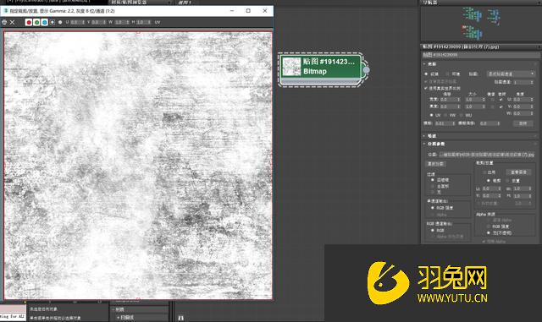Click the 重新加载 button
The image size is (542, 322).
(435, 164)
